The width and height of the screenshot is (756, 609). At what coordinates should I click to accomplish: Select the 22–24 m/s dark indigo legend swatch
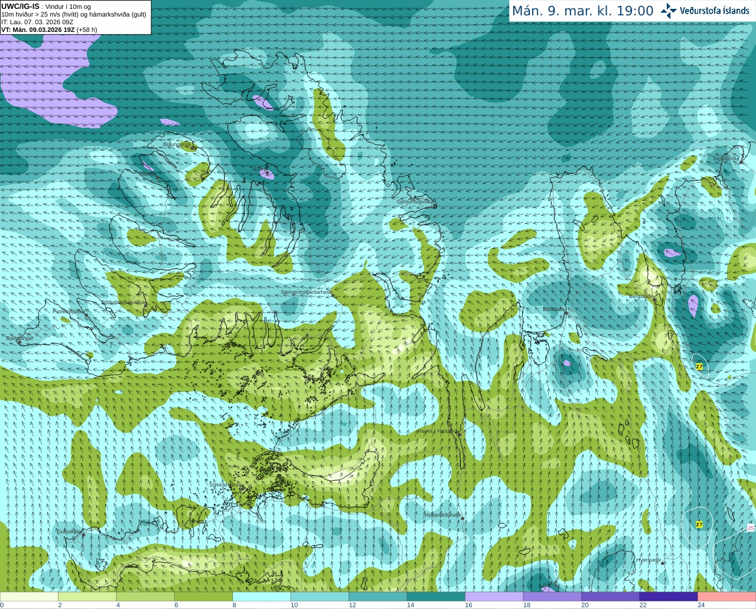coord(669,597)
